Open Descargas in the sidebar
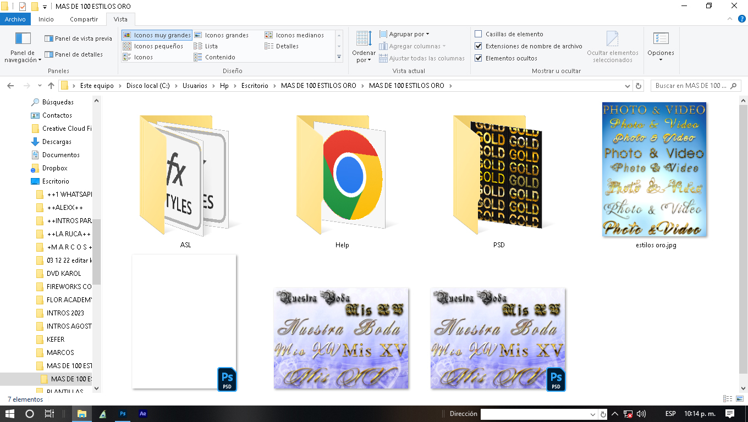The height and width of the screenshot is (422, 748). point(57,142)
